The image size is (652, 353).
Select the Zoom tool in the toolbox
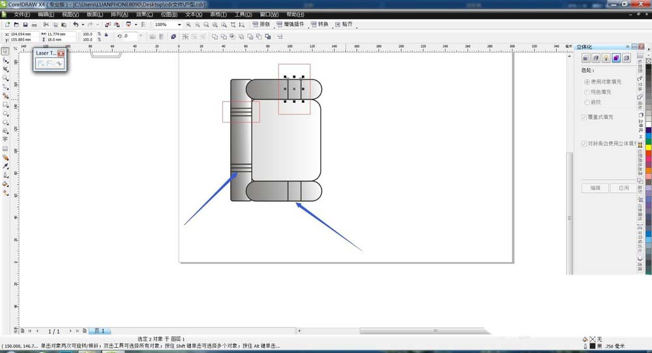pos(5,78)
